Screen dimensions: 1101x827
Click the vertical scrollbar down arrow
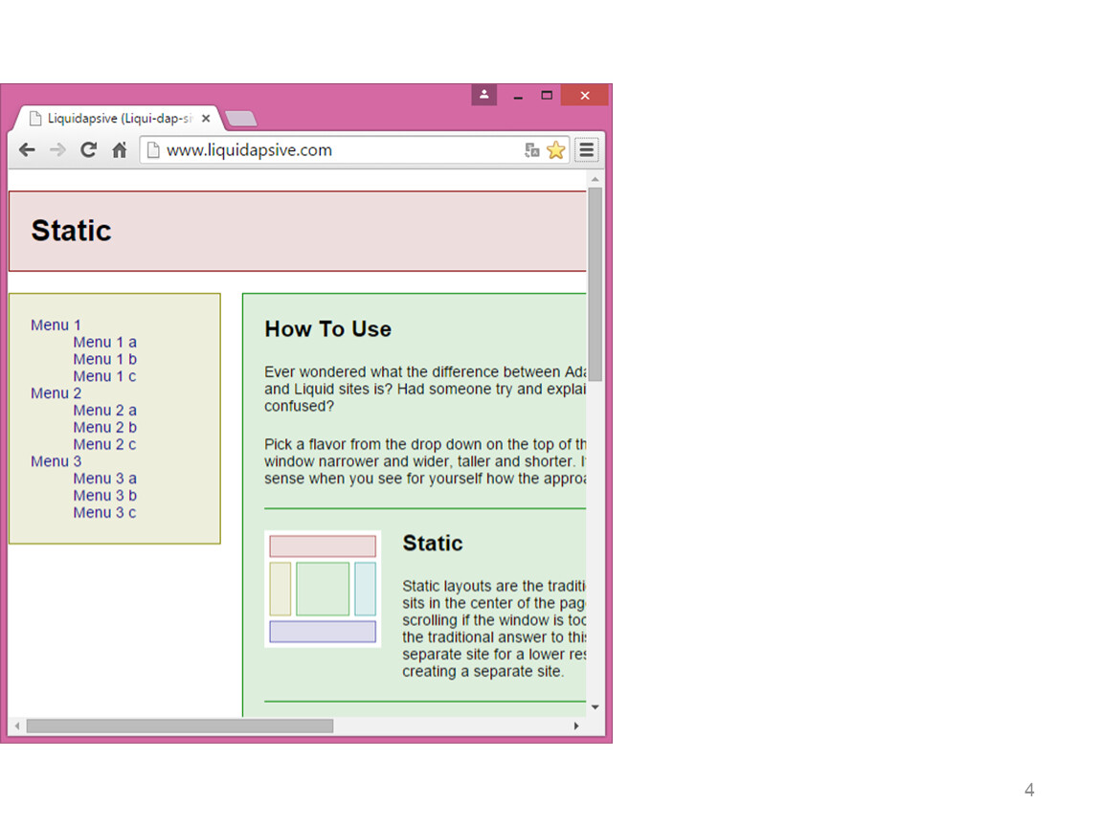tap(595, 707)
